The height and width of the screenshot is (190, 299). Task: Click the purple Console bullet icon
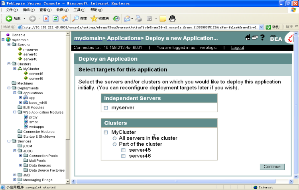[x=8, y=35]
